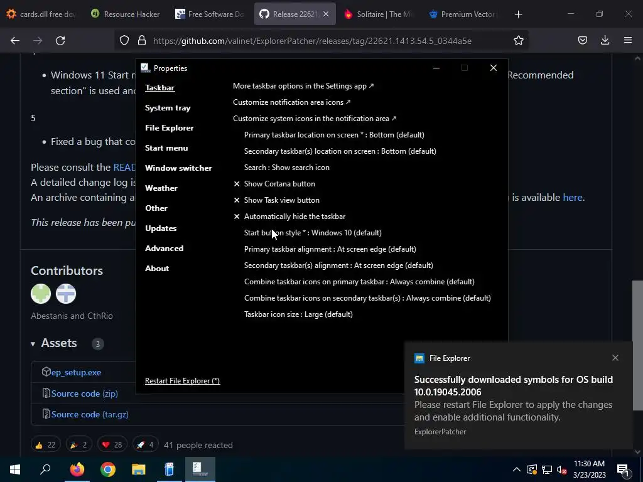Bookmark this page with the star

[518, 40]
